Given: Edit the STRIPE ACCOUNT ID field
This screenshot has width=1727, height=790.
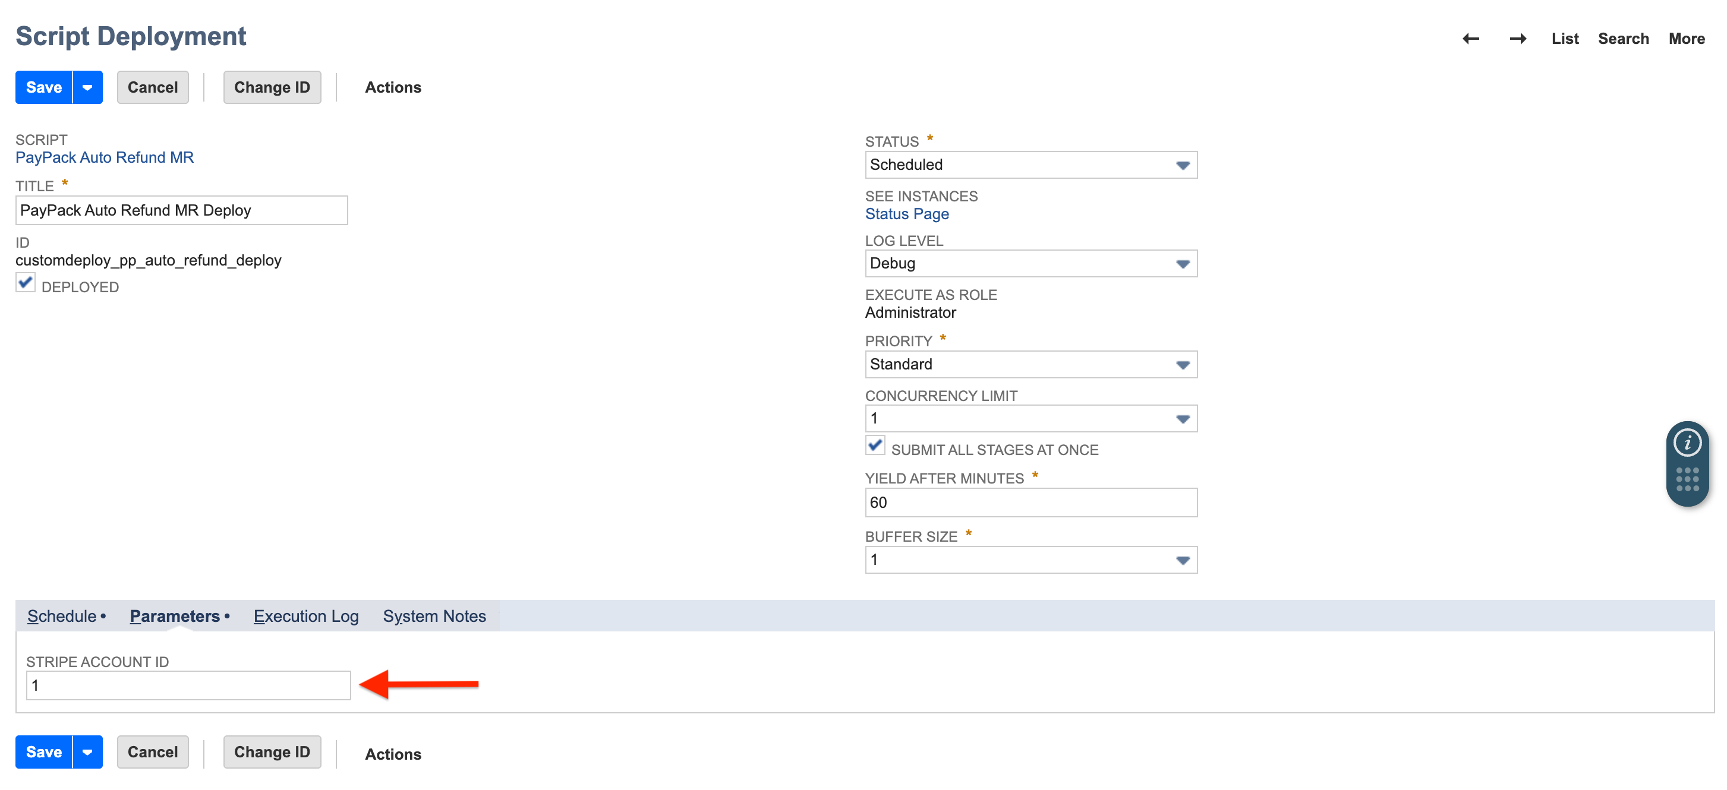Looking at the screenshot, I should coord(188,685).
